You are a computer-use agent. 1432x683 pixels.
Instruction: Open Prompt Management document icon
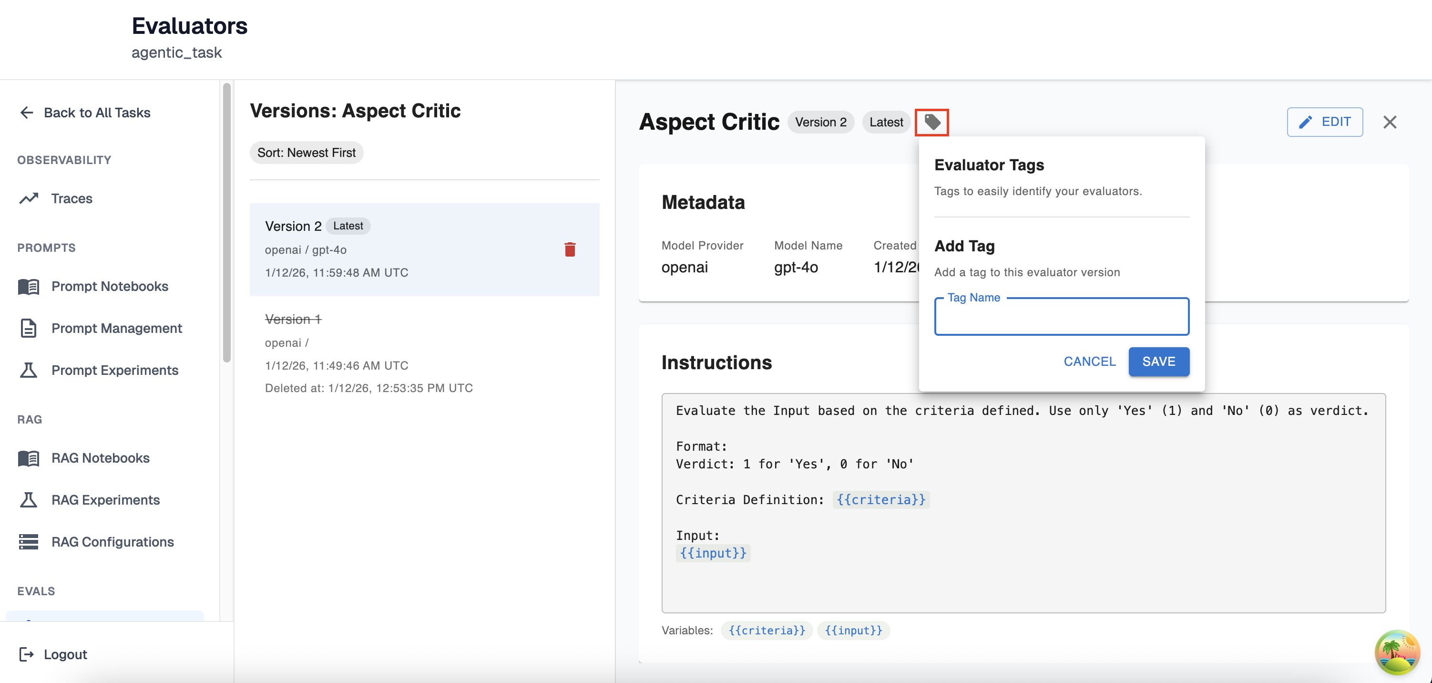click(x=28, y=328)
